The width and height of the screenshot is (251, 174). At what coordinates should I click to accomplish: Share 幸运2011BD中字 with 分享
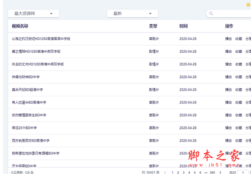click(248, 128)
